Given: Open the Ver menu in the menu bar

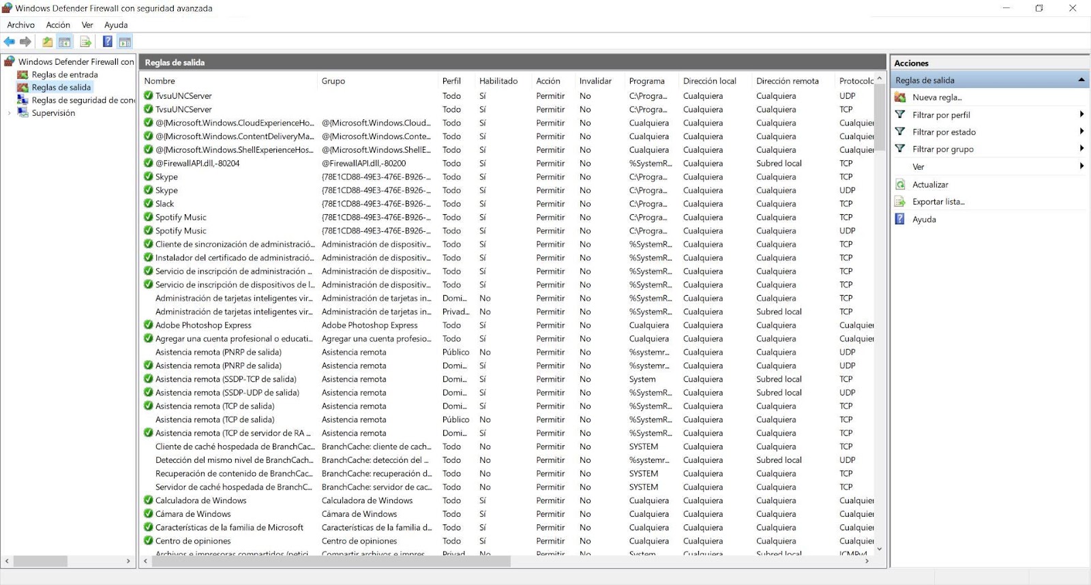Looking at the screenshot, I should [x=87, y=25].
